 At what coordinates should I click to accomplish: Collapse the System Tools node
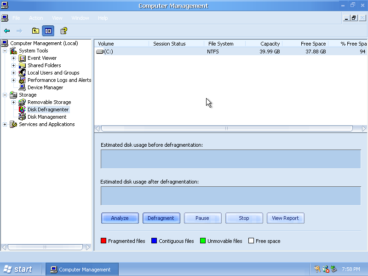click(x=5, y=51)
